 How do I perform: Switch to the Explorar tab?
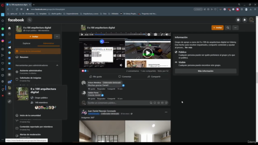[27, 43]
